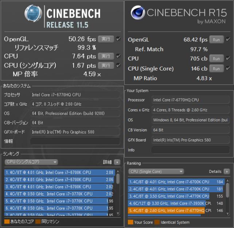
Task: Run CPU (Single Core) test in R15
Action: tap(217, 69)
